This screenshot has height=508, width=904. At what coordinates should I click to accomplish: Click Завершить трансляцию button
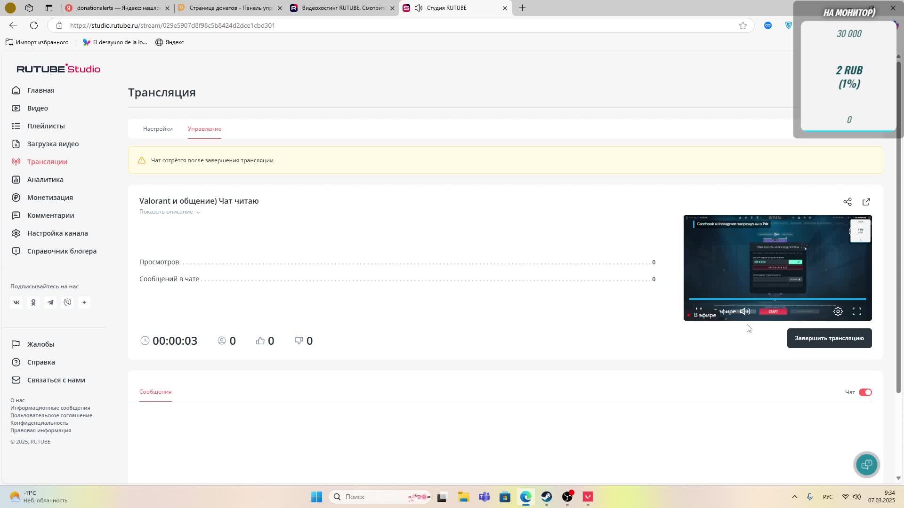829,338
